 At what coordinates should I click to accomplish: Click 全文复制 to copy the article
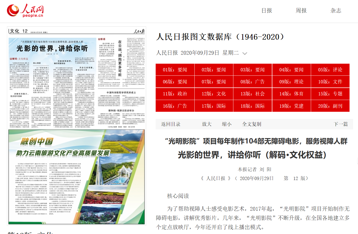coord(252,124)
